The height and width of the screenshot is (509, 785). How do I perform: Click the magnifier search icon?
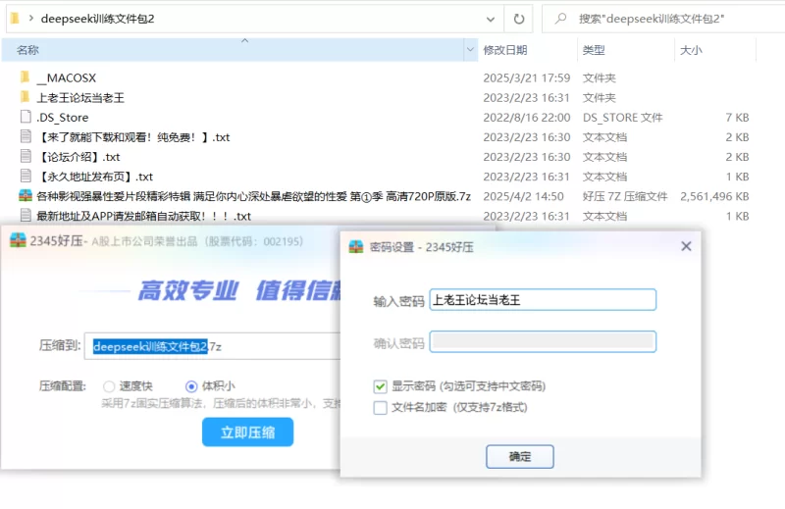559,19
